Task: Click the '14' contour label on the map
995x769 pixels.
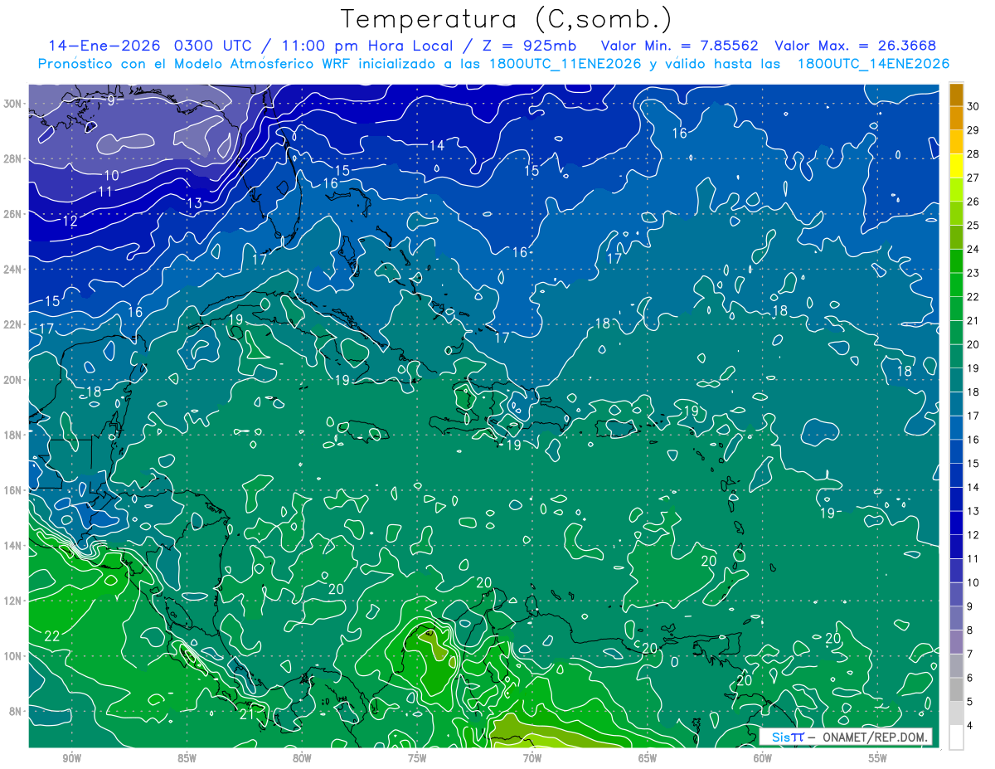Action: click(x=436, y=145)
